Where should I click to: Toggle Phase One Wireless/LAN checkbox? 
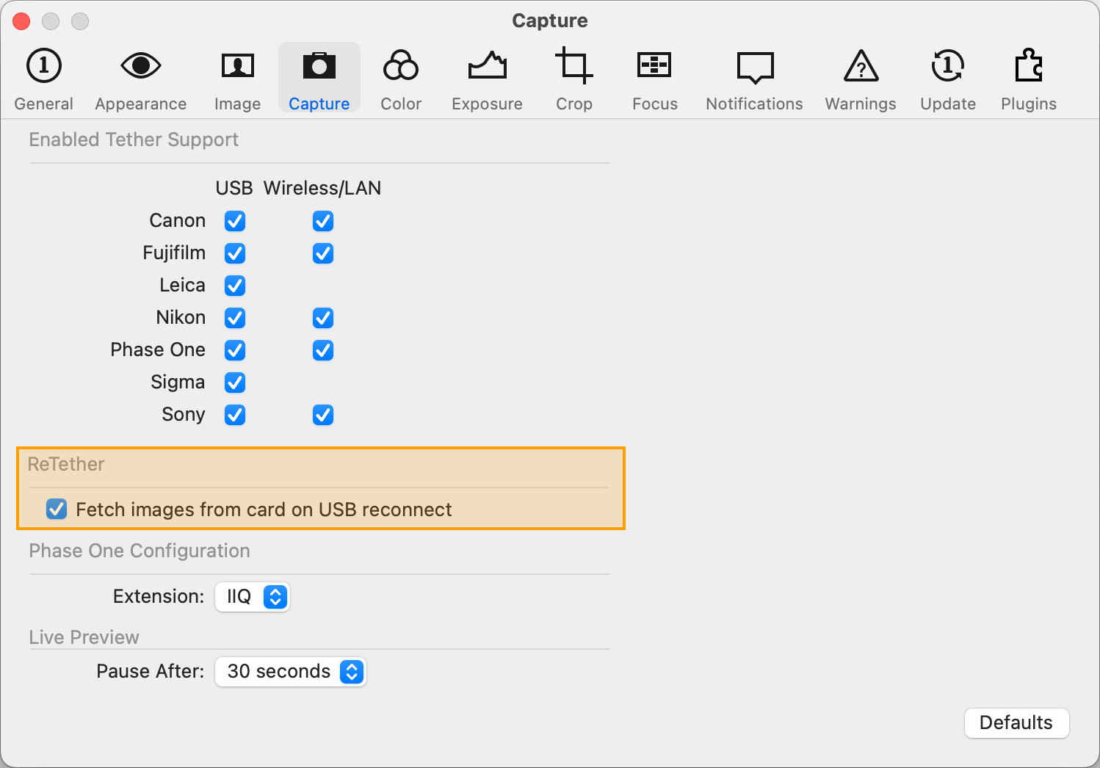323,350
